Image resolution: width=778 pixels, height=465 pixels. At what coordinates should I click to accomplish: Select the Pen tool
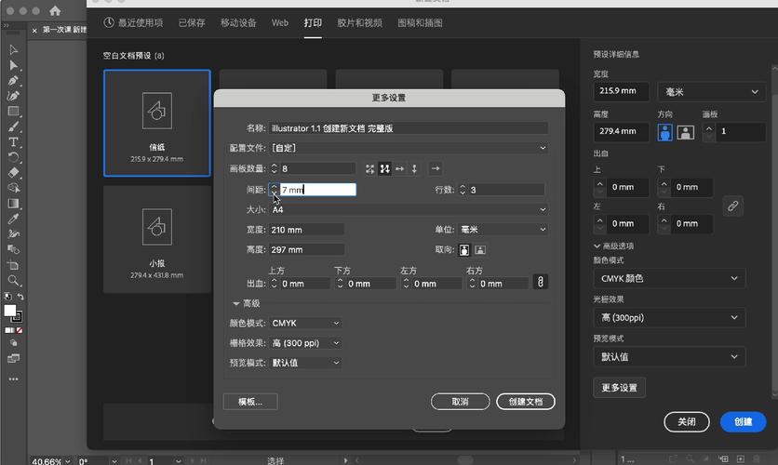(13, 81)
